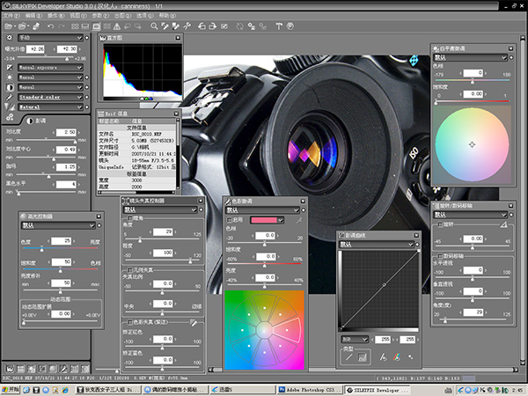Open the pink color selector dropdown
The width and height of the screenshot is (528, 396).
pos(267,220)
